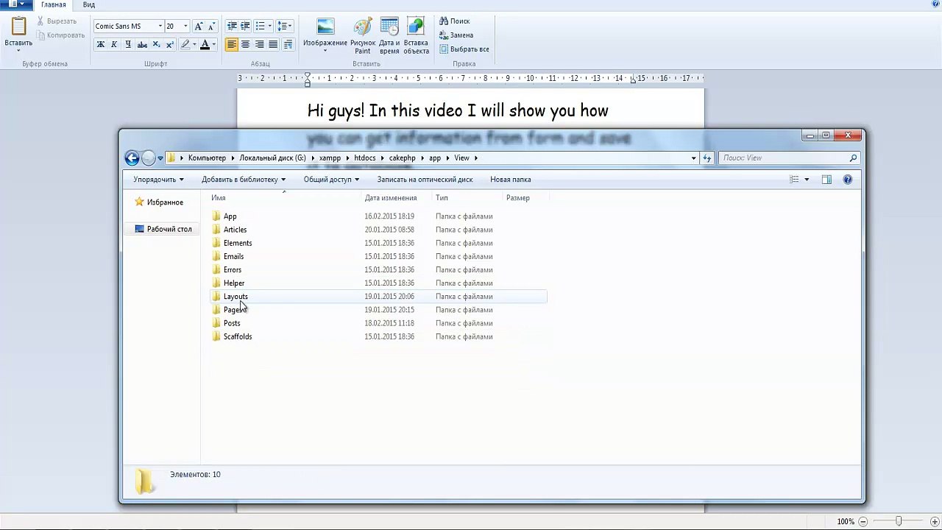Insert a Paint drawing
The width and height of the screenshot is (942, 530).
point(363,35)
